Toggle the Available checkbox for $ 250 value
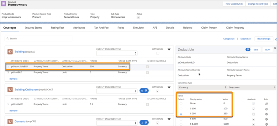277x126 pixels. [x=254, y=114]
